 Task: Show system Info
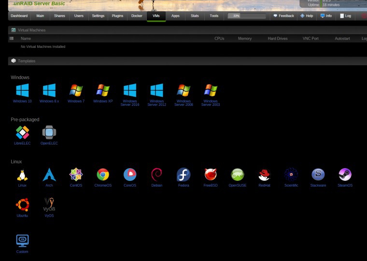[x=326, y=15]
